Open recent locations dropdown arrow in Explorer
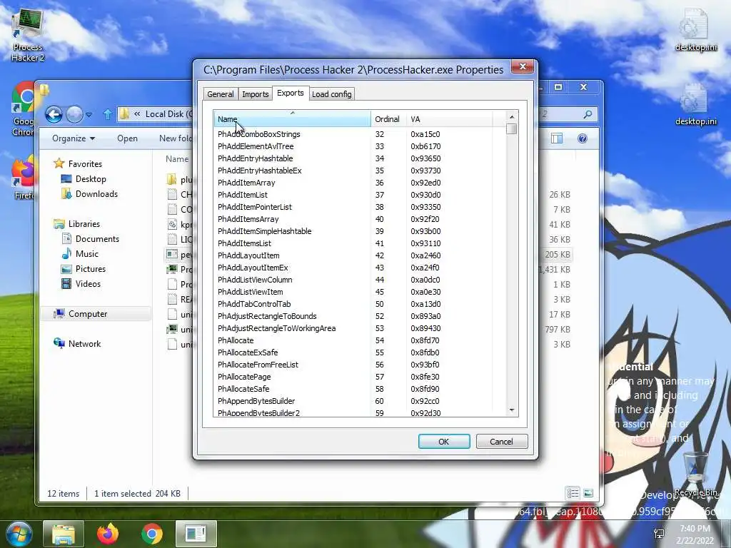Viewport: 731px width, 548px height. pos(89,114)
